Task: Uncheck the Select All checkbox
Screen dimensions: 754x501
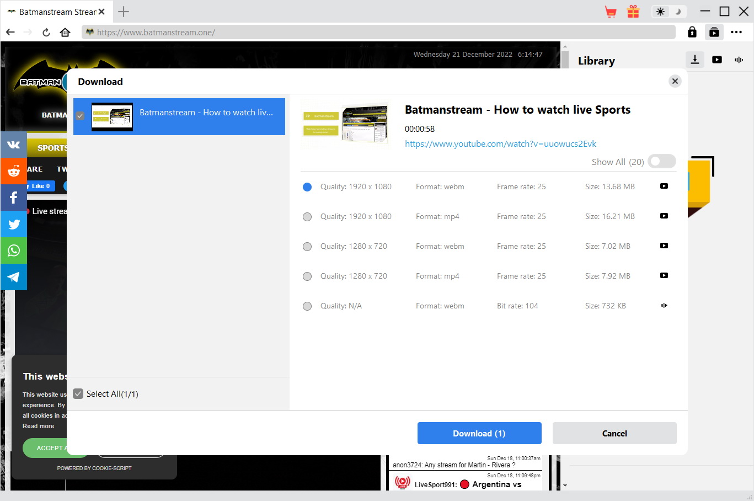Action: [78, 393]
